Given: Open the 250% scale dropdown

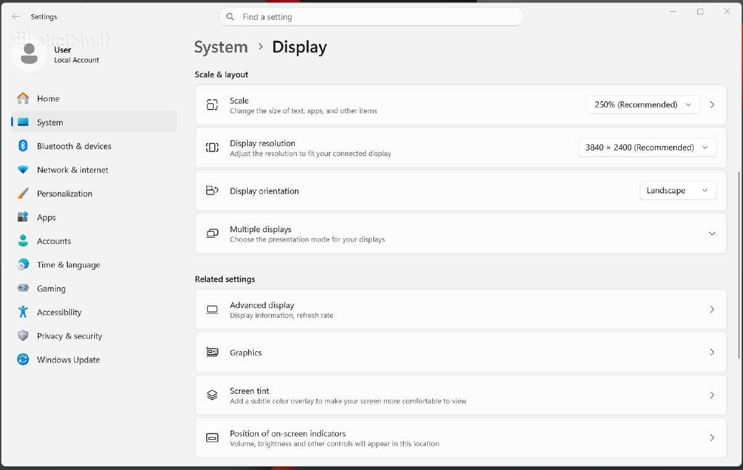Looking at the screenshot, I should (x=644, y=105).
